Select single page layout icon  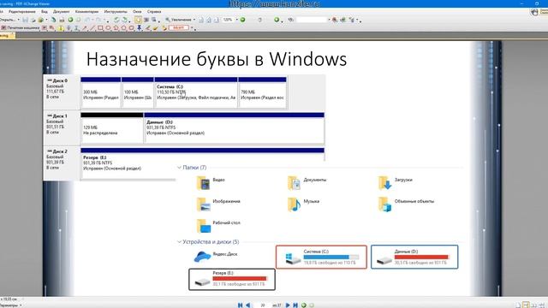coord(518,305)
